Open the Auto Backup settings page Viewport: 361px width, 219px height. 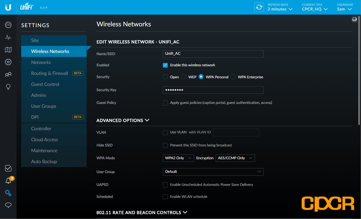click(x=54, y=162)
